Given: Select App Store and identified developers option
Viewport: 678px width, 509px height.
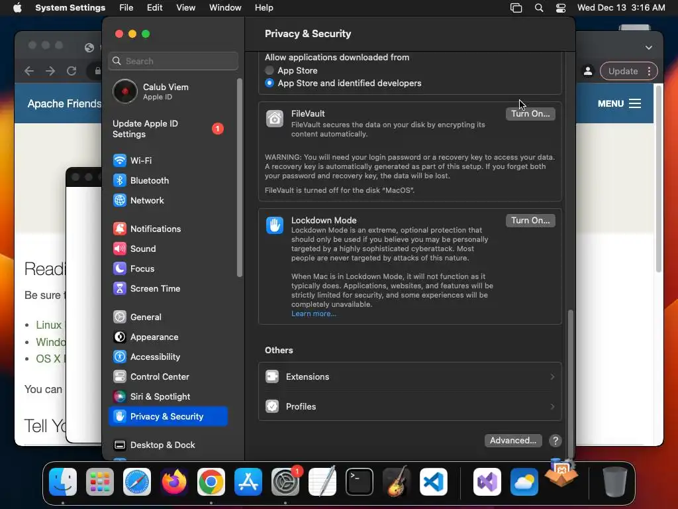Looking at the screenshot, I should (269, 83).
